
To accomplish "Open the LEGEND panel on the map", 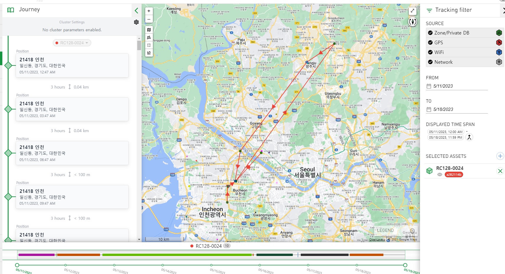I will 395,231.
